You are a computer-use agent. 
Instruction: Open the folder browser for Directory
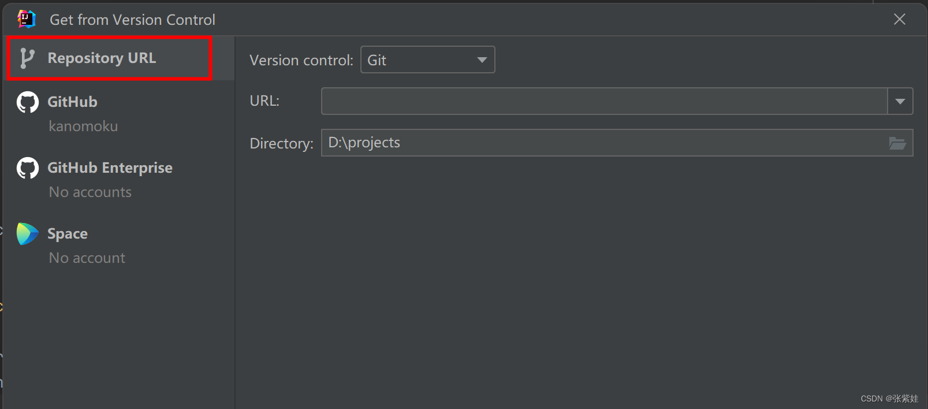[x=898, y=143]
